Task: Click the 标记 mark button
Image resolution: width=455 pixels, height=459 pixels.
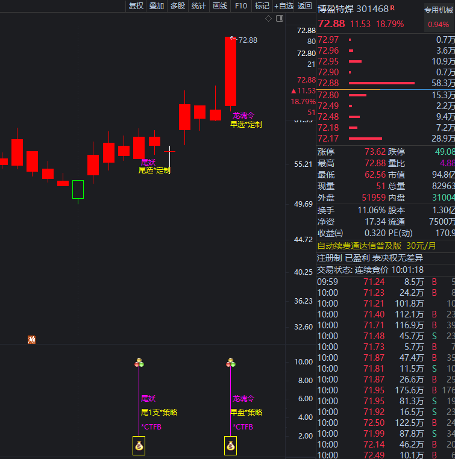Action: tap(262, 6)
